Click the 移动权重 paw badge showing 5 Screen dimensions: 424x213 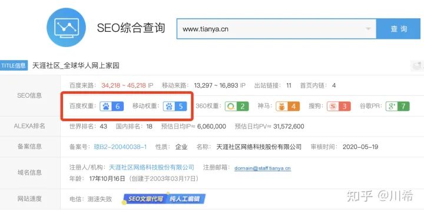[x=175, y=106]
